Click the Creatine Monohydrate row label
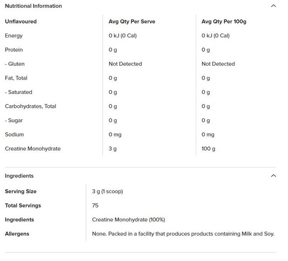 33,149
